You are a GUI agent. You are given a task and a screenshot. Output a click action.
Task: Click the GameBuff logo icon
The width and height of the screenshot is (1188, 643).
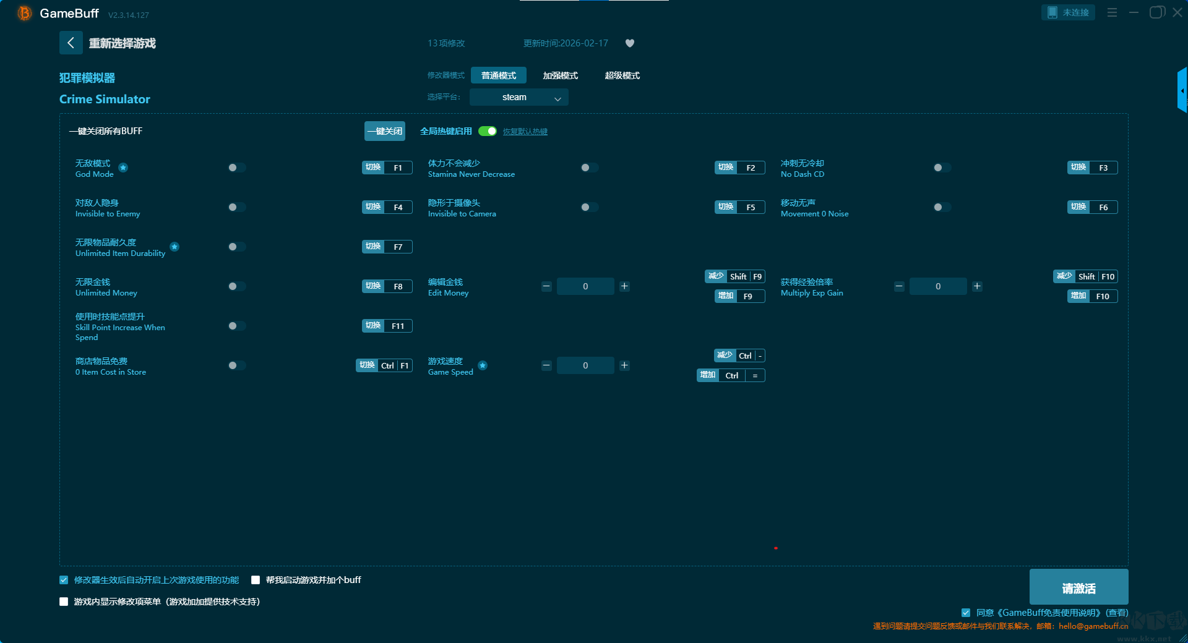pyautogui.click(x=25, y=13)
